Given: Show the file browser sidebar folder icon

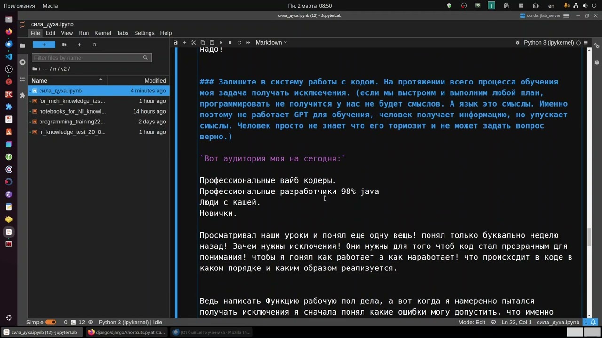Looking at the screenshot, I should point(22,46).
